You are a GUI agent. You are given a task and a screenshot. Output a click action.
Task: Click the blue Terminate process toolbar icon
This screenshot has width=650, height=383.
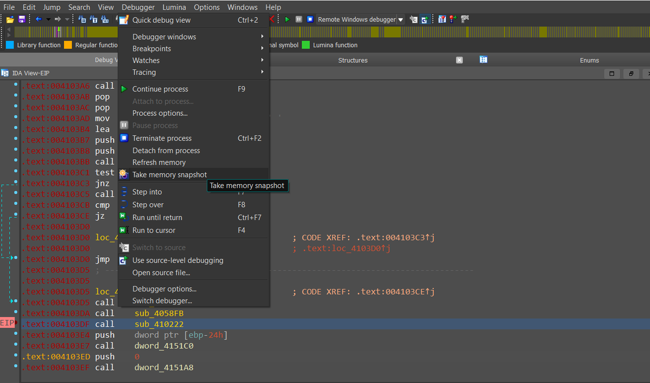310,20
